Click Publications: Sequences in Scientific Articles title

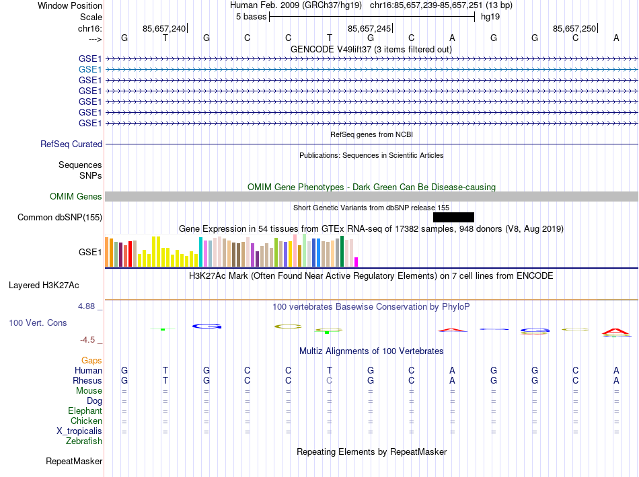coord(371,155)
